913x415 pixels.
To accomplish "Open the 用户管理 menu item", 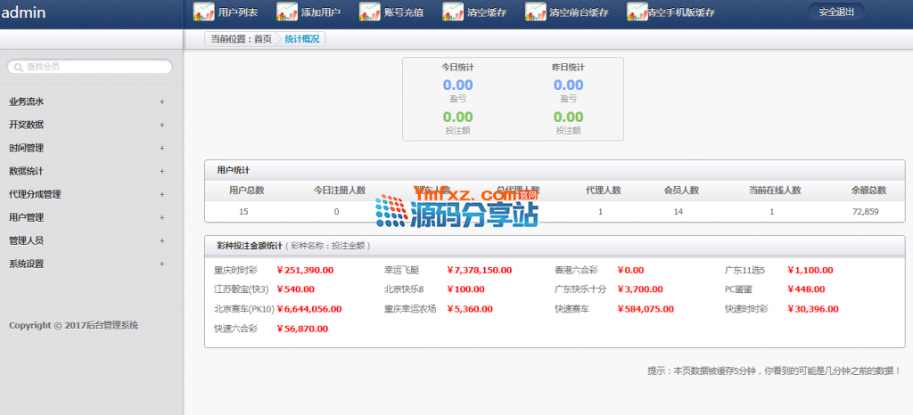I will click(27, 217).
